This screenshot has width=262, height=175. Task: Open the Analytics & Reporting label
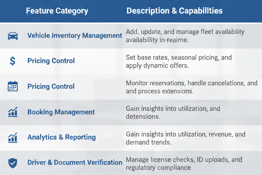tap(61, 137)
